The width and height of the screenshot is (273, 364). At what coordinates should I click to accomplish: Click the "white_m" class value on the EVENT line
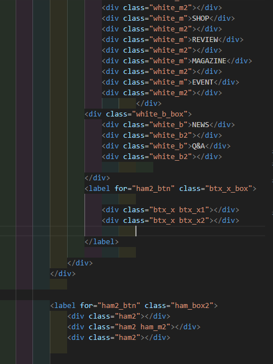click(168, 82)
